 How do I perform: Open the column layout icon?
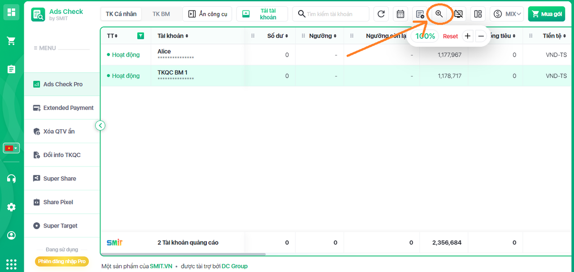[x=478, y=14]
